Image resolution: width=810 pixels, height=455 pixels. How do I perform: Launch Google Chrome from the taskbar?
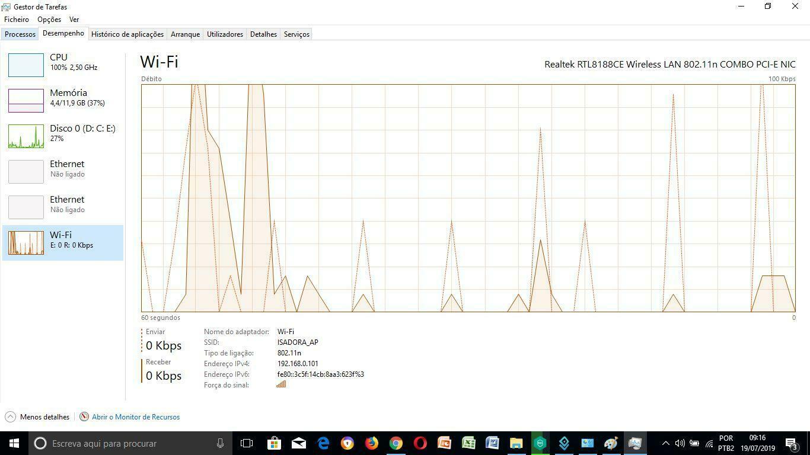point(396,443)
